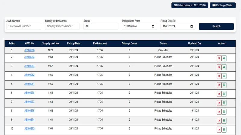Click the AWB No column header
Screen dimensions: 241x135
[29, 43]
